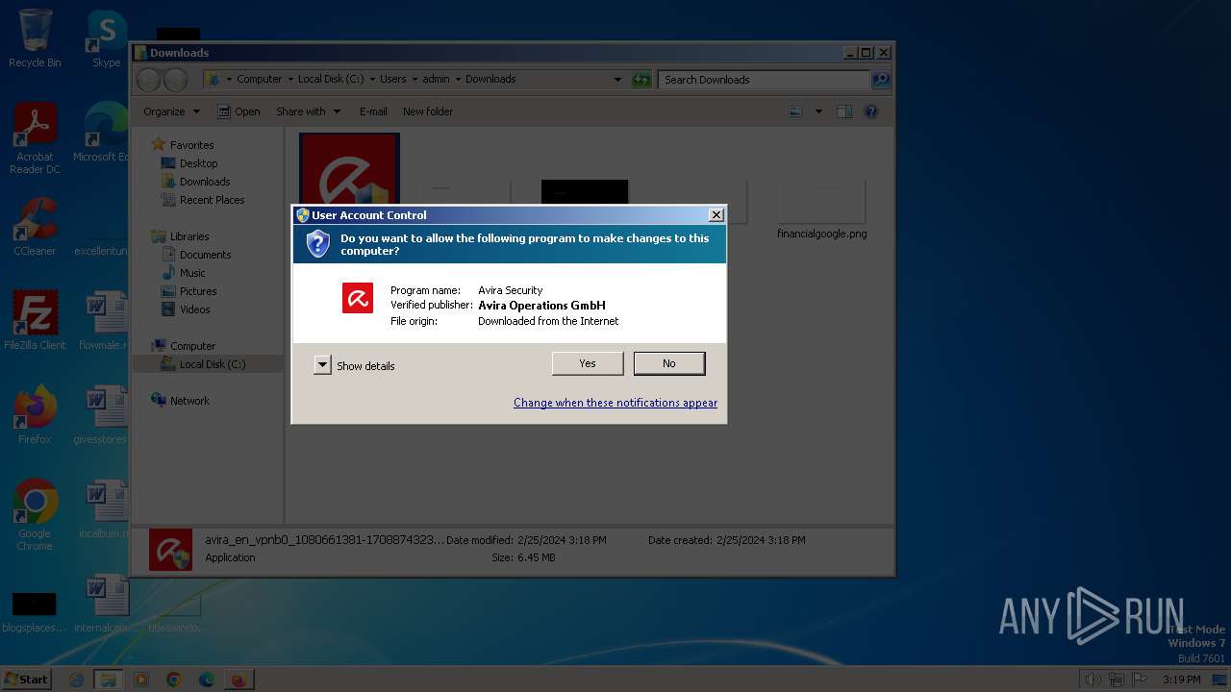Click 'Local Disk (C:)' in address breadcrumb
The width and height of the screenshot is (1231, 692).
(x=330, y=79)
